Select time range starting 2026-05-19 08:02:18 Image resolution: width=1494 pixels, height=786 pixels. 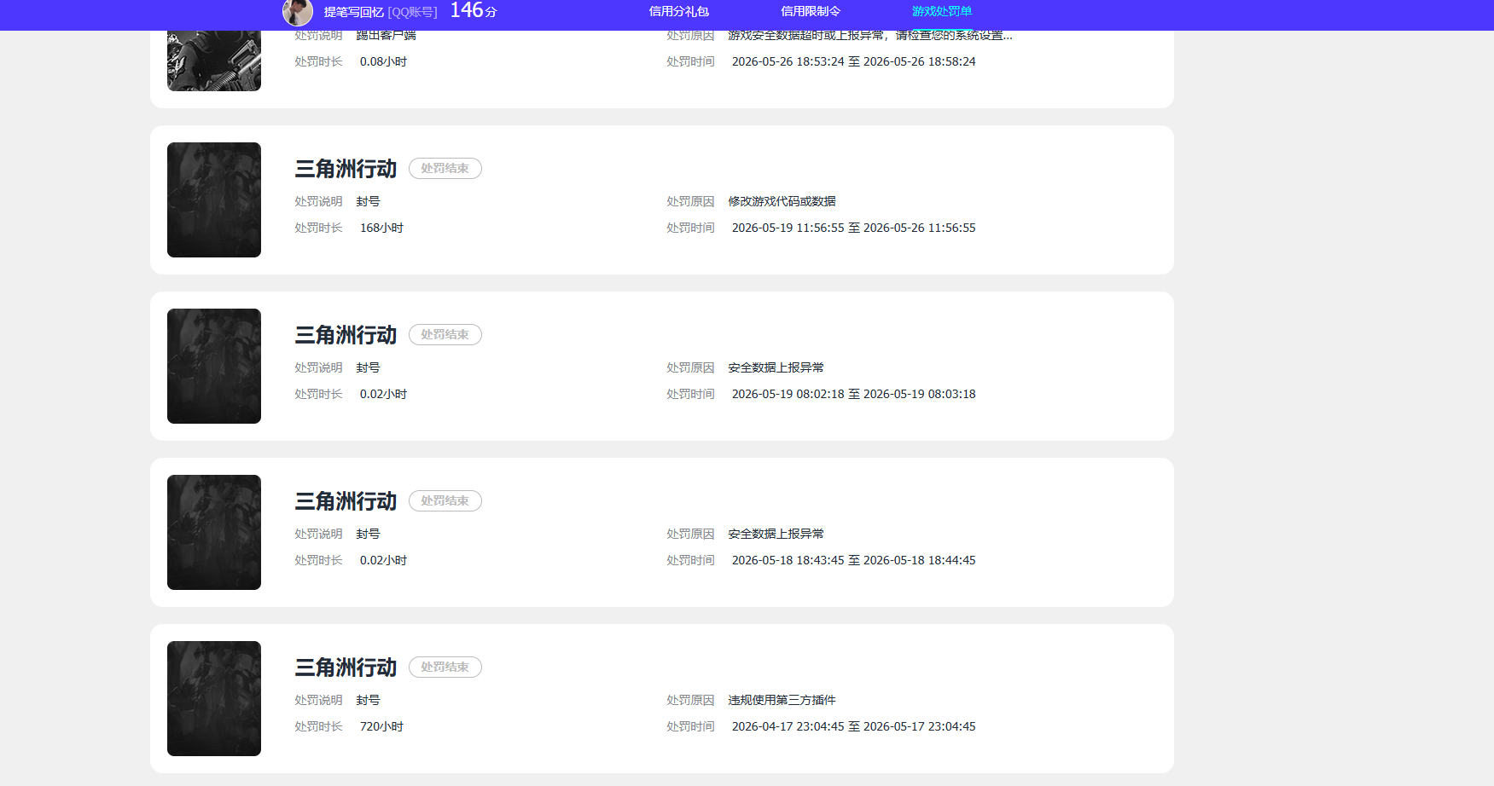click(x=853, y=394)
